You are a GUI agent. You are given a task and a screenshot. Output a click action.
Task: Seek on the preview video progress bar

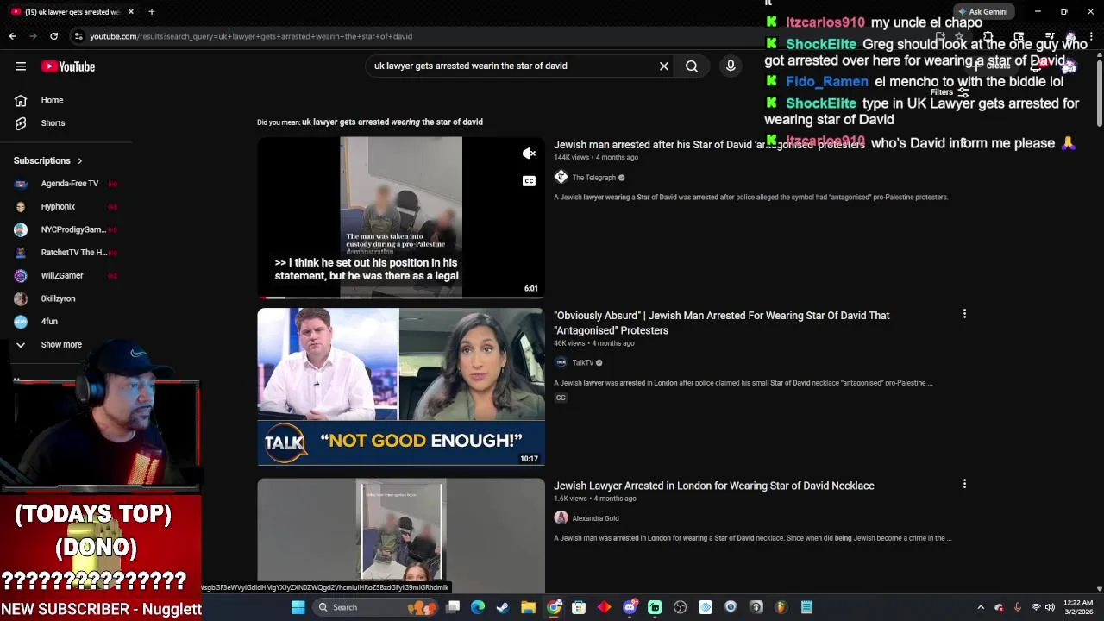coord(401,297)
